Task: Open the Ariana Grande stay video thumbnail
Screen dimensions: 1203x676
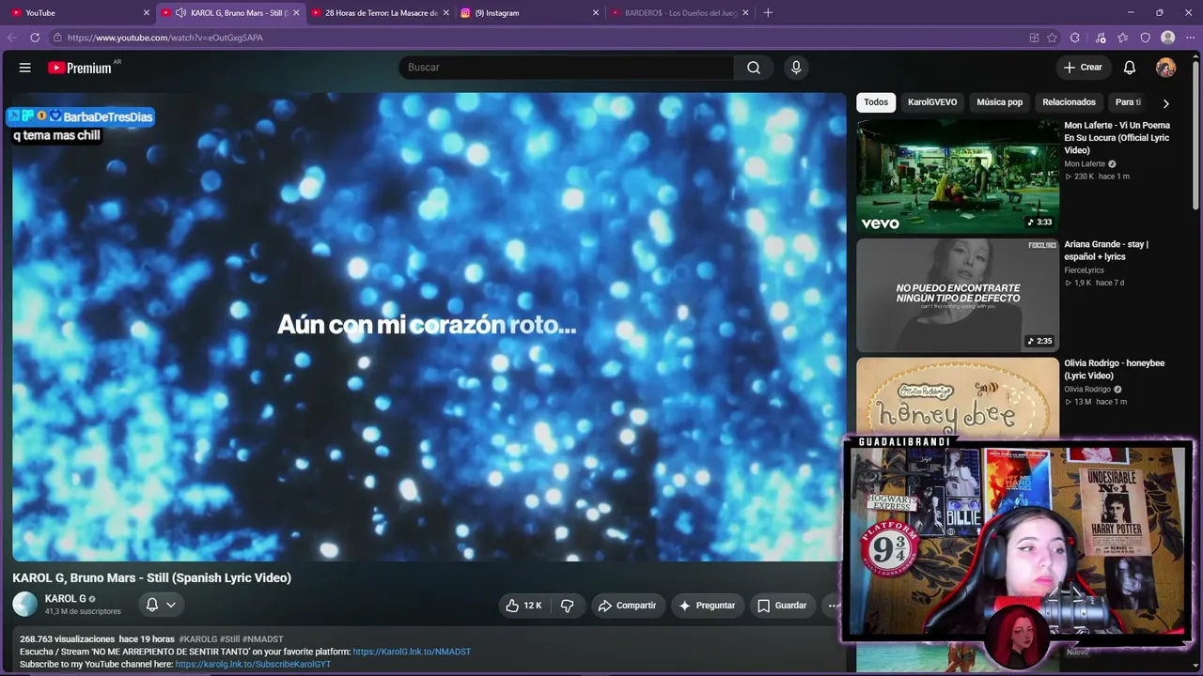Action: [957, 296]
